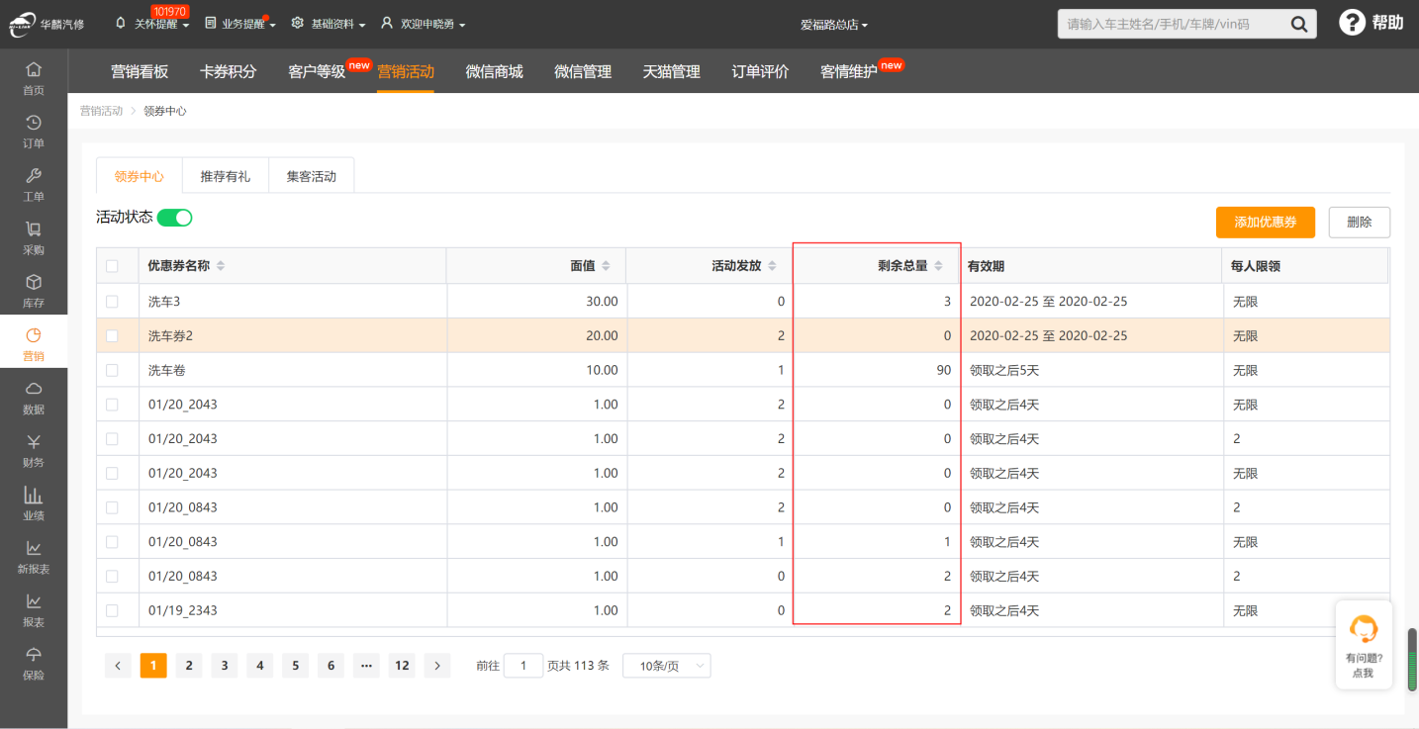Open the 营销 marketing sidebar icon
The width and height of the screenshot is (1419, 729).
coord(34,342)
